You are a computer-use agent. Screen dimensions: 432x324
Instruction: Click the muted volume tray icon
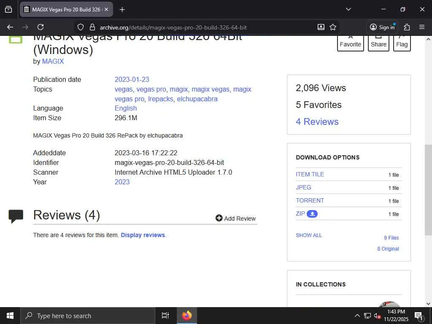pyautogui.click(x=377, y=316)
